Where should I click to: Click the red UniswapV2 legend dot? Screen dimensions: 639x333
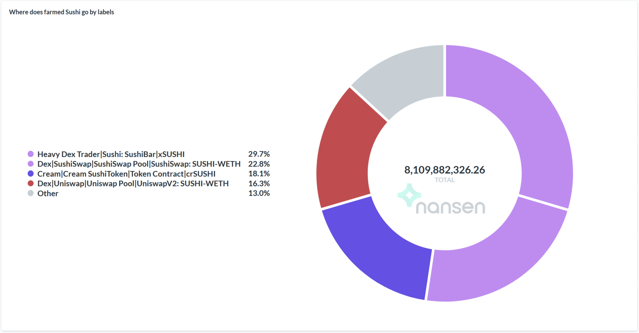point(31,183)
